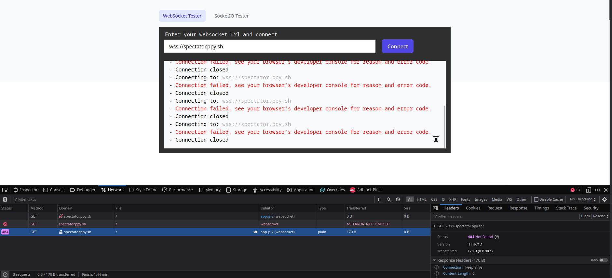612x278 pixels.
Task: Switch to the Cookies details tab
Action: coord(473,208)
